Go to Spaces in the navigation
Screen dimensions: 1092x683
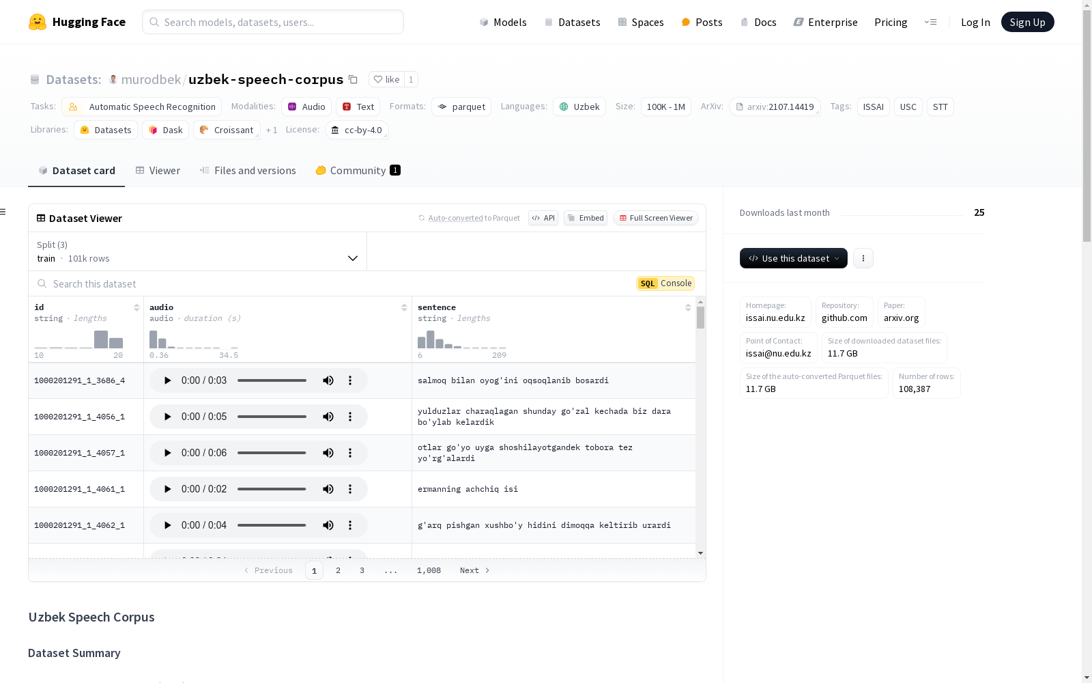(x=641, y=22)
